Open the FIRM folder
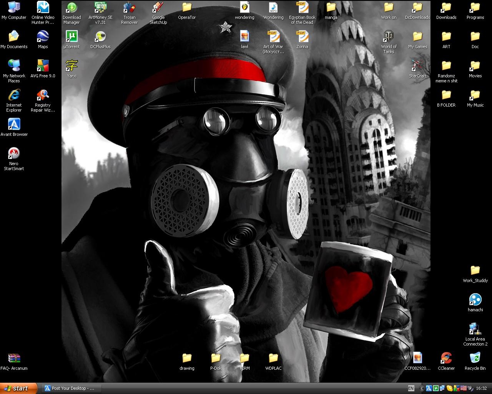The width and height of the screenshot is (492, 394). click(x=244, y=362)
